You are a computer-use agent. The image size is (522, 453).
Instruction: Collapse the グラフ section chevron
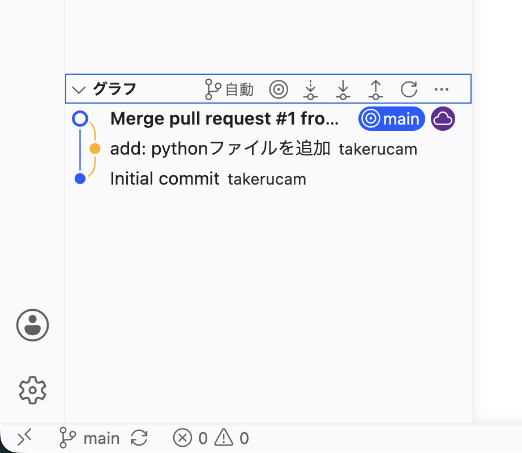tap(79, 89)
